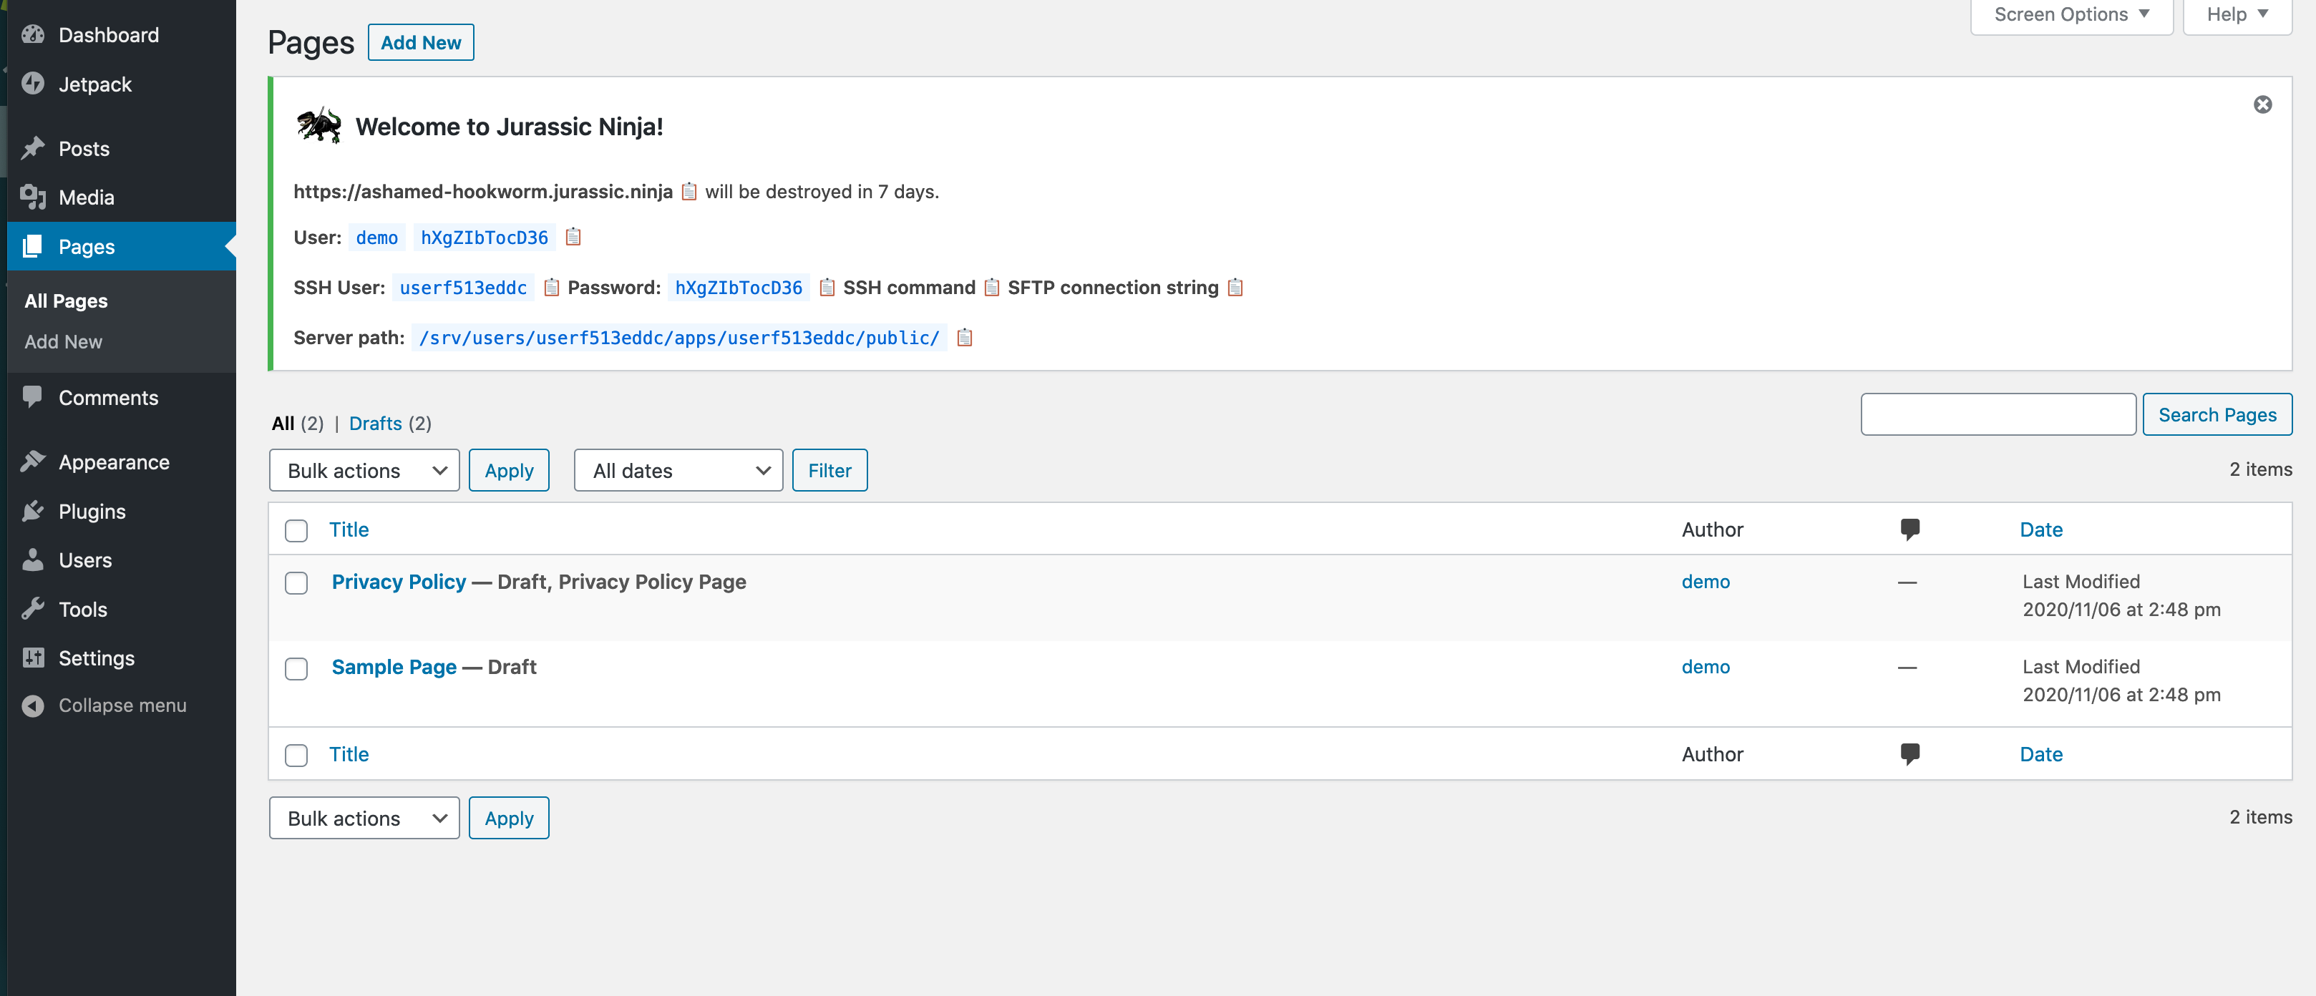
Task: Check the Privacy Policy row checkbox
Action: [296, 582]
